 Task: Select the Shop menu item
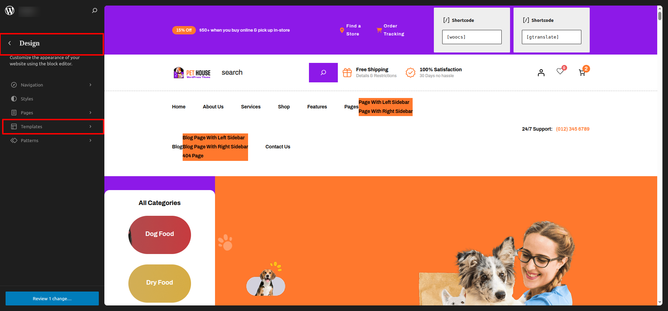pyautogui.click(x=284, y=107)
